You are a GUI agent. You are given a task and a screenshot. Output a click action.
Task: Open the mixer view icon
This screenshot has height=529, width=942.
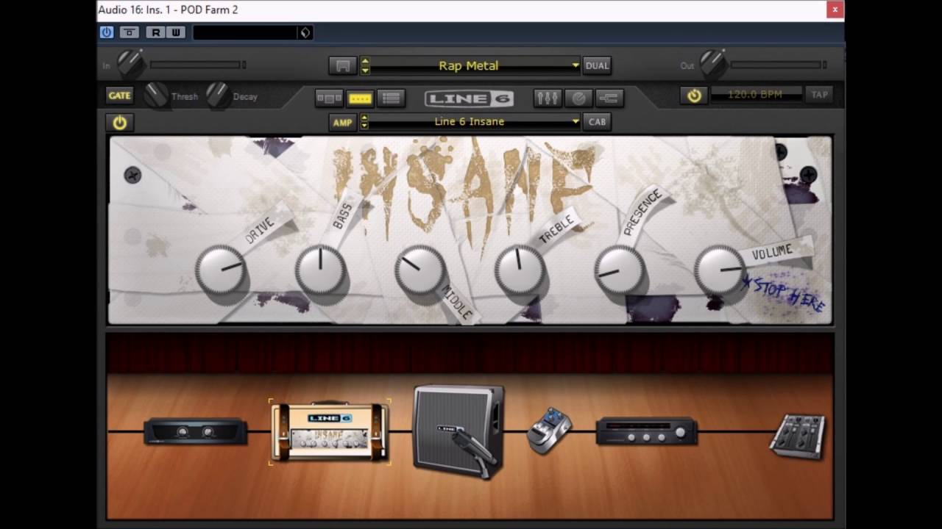pos(547,98)
